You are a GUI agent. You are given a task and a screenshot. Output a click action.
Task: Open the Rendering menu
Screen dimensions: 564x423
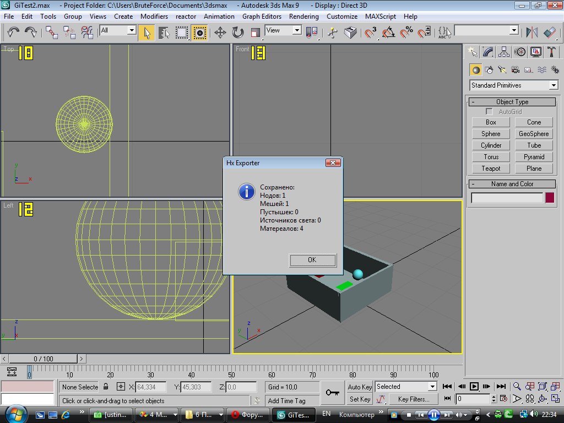[x=303, y=17]
